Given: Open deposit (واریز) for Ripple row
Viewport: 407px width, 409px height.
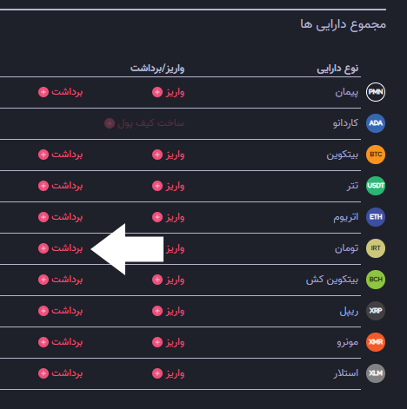Looking at the screenshot, I should pyautogui.click(x=168, y=311).
